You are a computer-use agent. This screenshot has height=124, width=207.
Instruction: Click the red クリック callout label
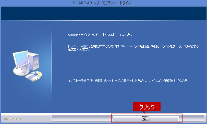tap(147, 107)
